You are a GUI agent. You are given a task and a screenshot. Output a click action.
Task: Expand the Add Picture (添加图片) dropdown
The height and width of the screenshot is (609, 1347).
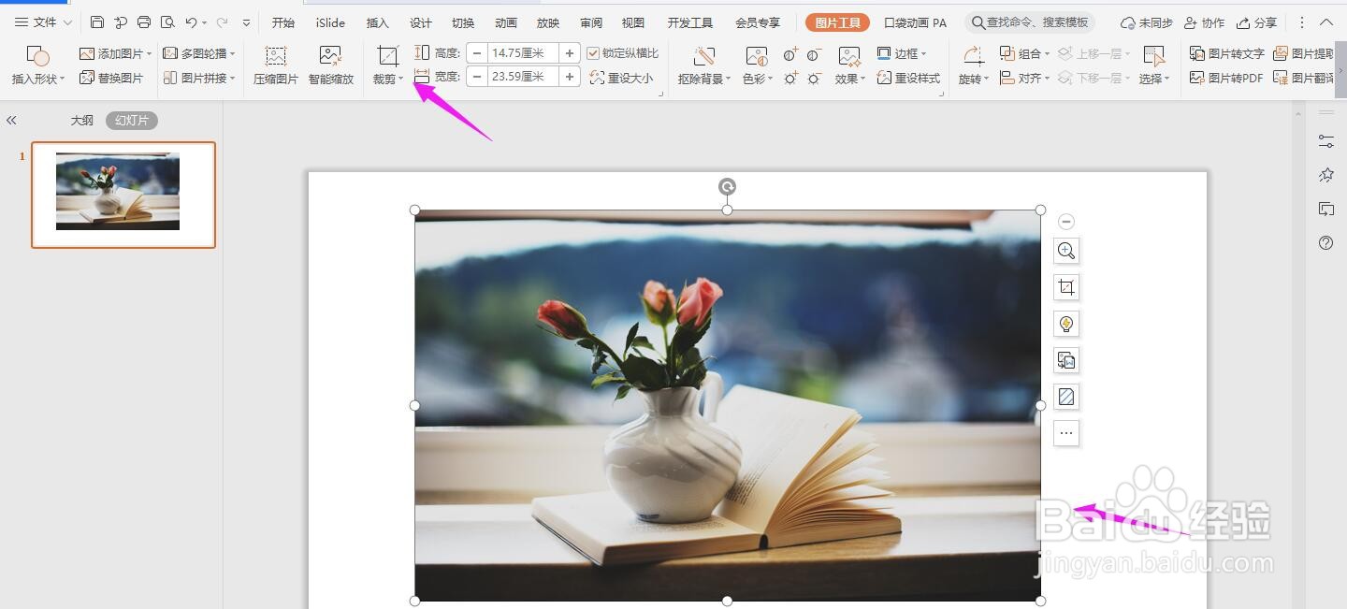point(150,54)
